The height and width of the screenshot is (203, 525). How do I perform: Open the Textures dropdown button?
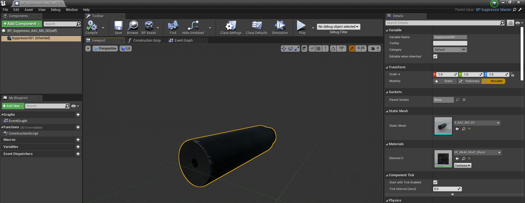click(463, 165)
